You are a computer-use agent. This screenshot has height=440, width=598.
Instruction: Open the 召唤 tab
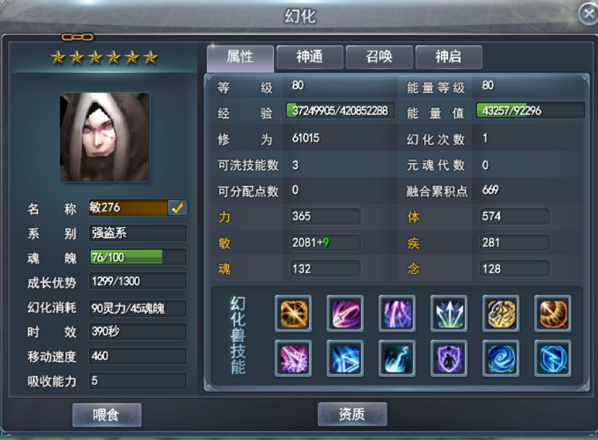point(379,57)
